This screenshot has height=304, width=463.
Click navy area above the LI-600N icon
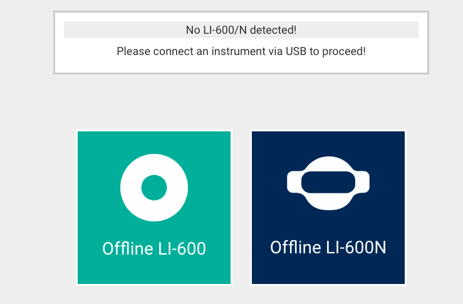(328, 144)
